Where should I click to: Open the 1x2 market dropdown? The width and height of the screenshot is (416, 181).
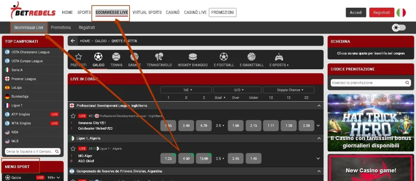pyautogui.click(x=186, y=90)
